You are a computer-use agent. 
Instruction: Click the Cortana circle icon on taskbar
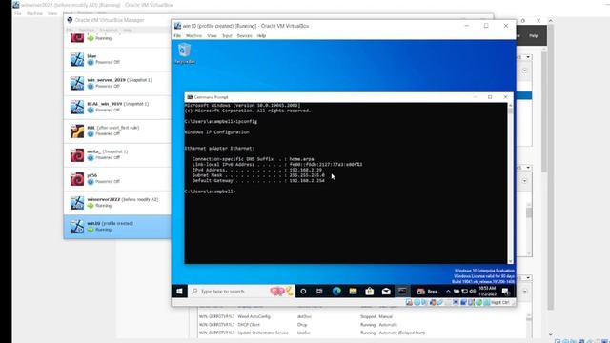(303, 292)
